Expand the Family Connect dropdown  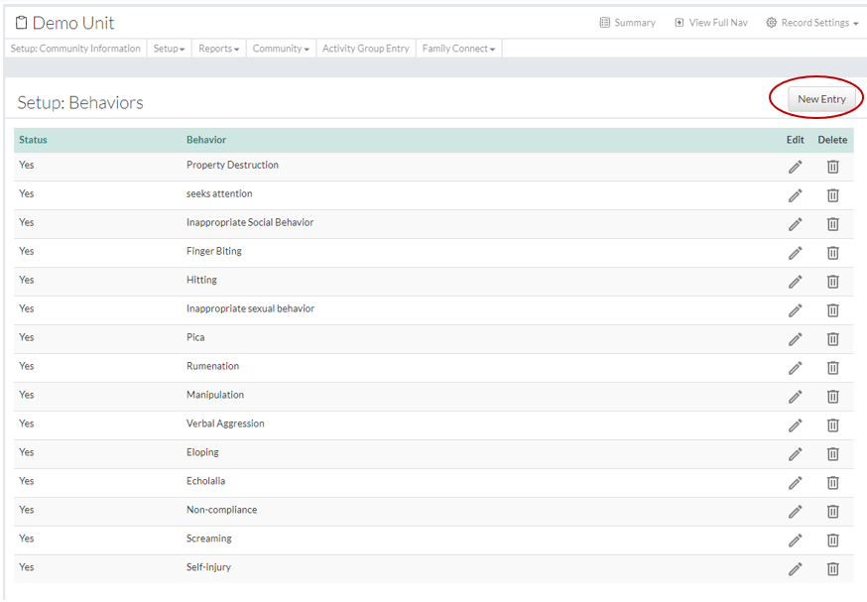click(458, 49)
